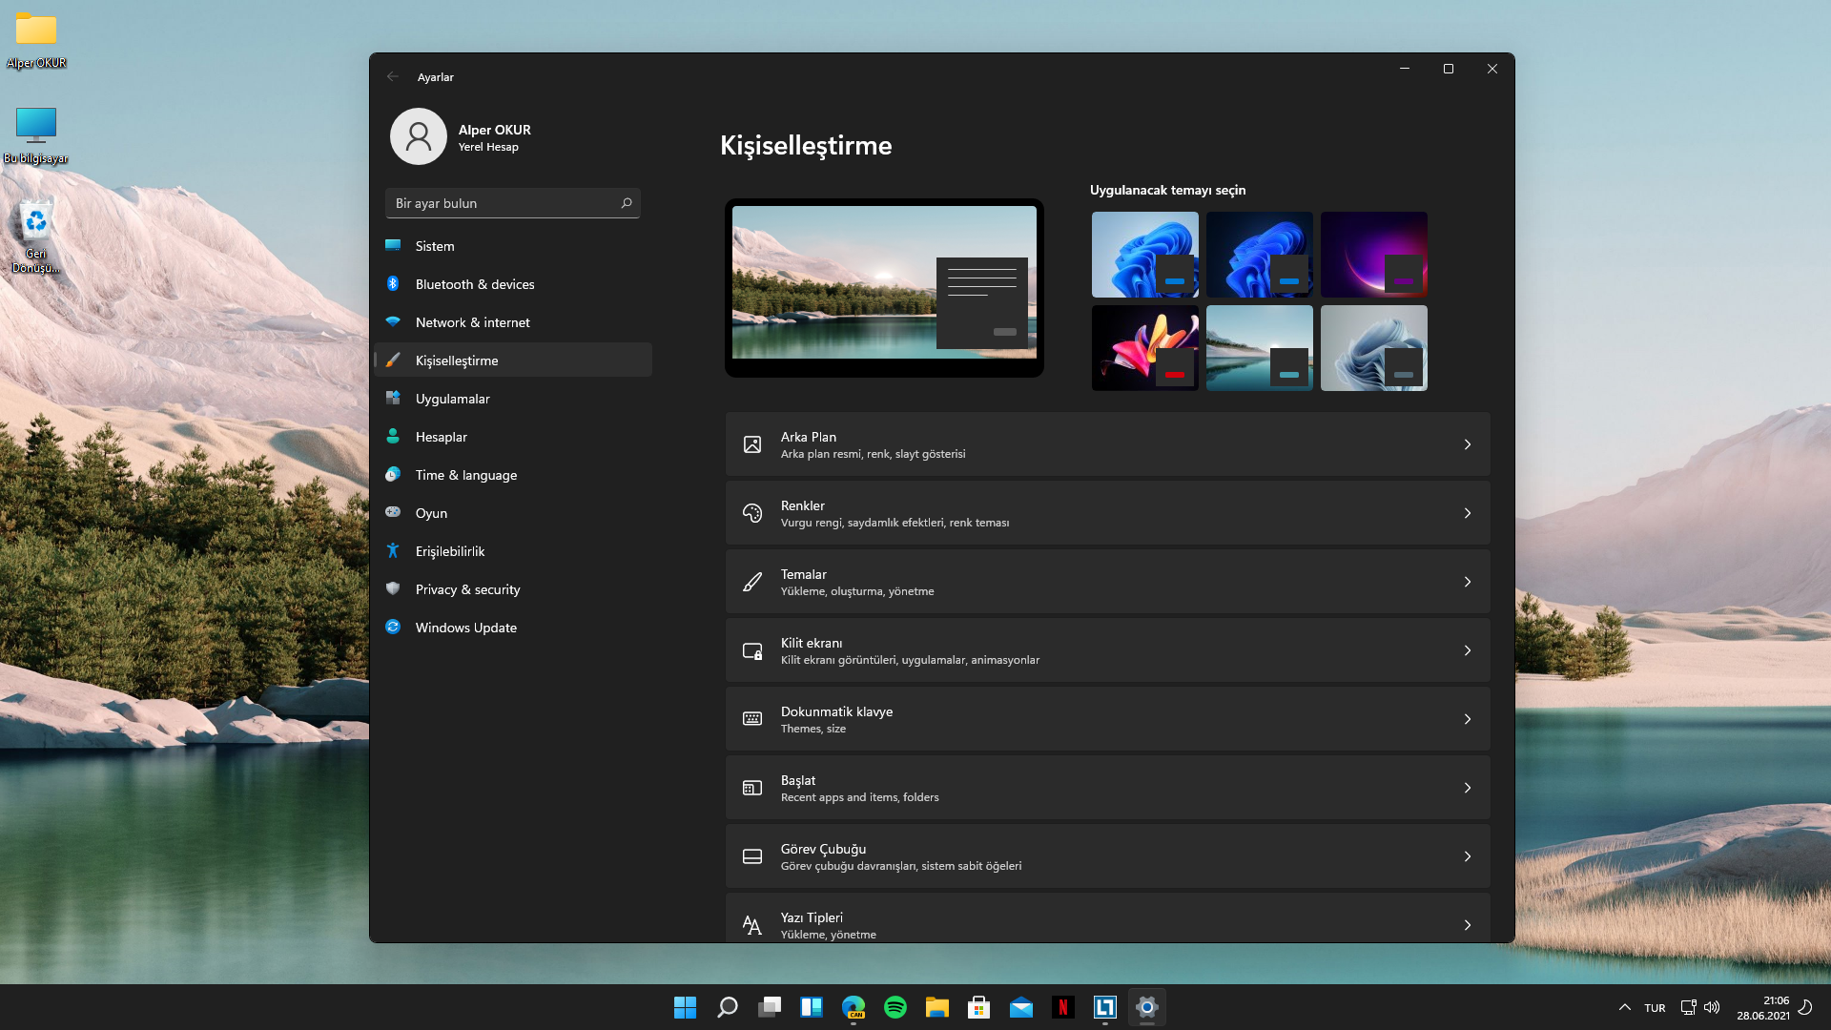The height and width of the screenshot is (1030, 1831).
Task: Open Network & internet via its wifi icon
Action: (393, 321)
